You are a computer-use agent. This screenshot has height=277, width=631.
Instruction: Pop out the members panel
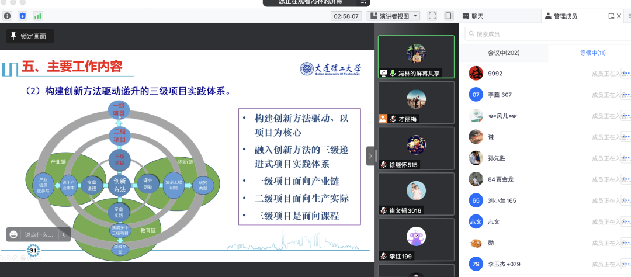[x=611, y=16]
